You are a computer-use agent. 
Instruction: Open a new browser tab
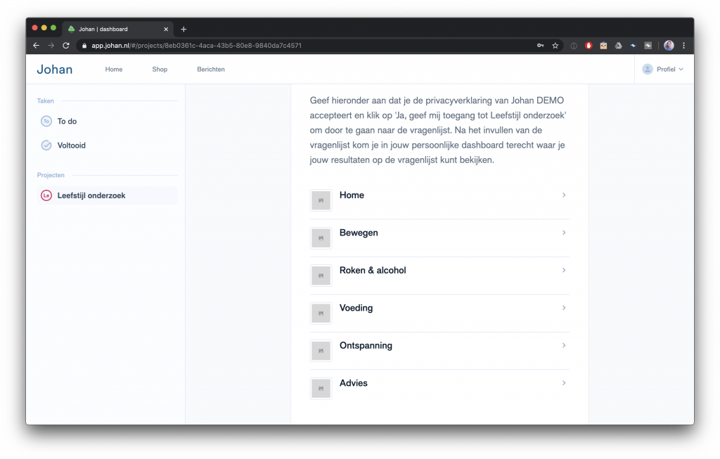pyautogui.click(x=184, y=30)
